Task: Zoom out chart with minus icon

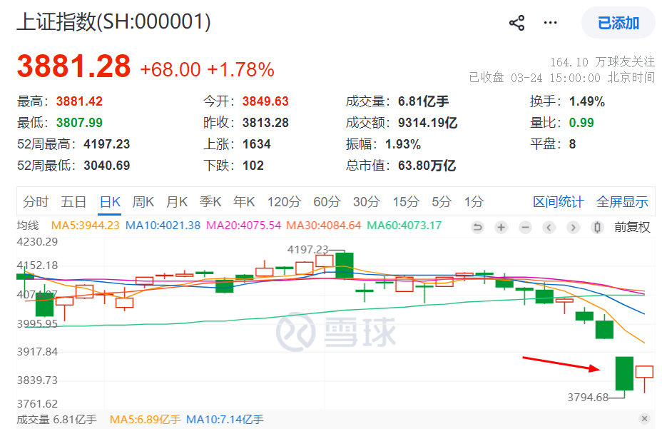Action: click(x=525, y=228)
